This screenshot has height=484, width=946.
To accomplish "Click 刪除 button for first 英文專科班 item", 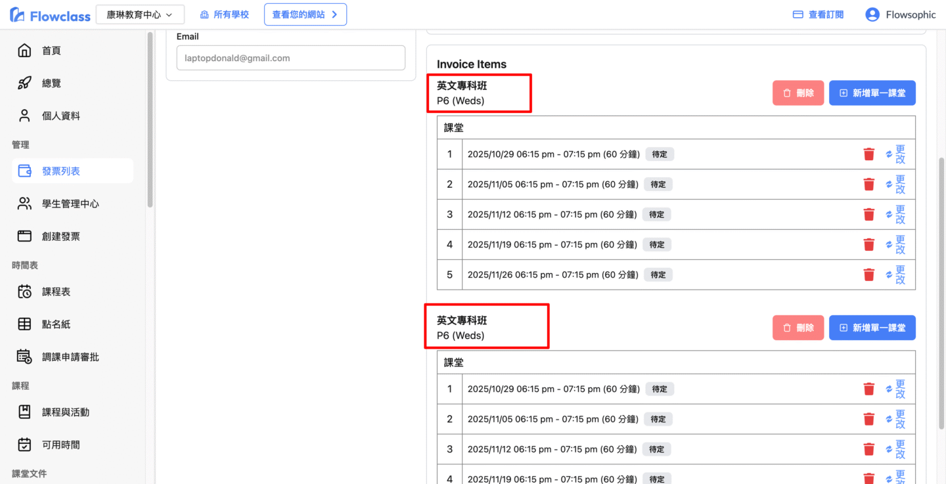I will tap(798, 93).
